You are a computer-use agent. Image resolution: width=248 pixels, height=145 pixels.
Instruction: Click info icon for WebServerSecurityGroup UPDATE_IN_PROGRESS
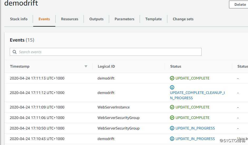pos(172,128)
